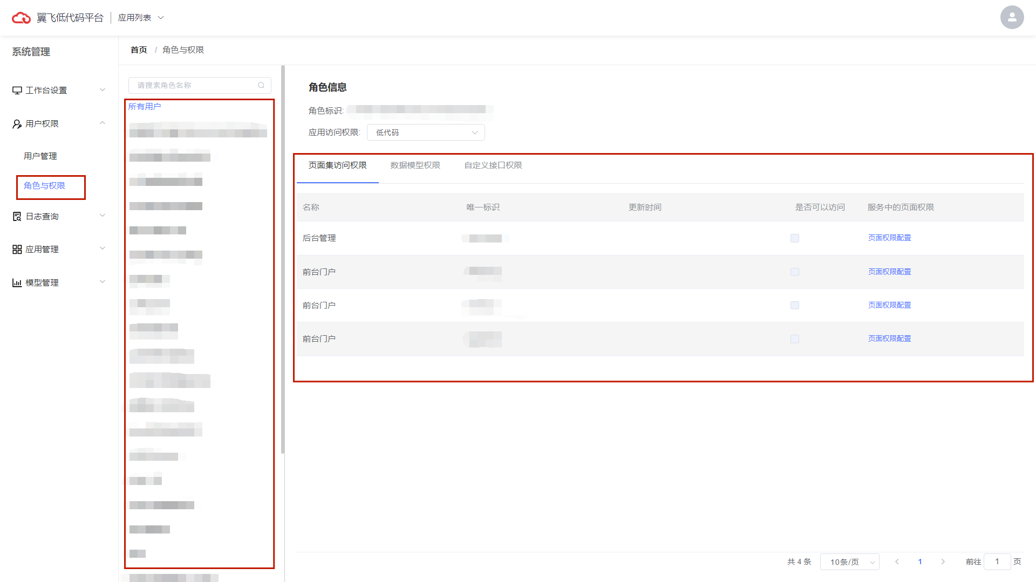The width and height of the screenshot is (1036, 582).
Task: Click the 更新时间 column header
Action: 645,207
